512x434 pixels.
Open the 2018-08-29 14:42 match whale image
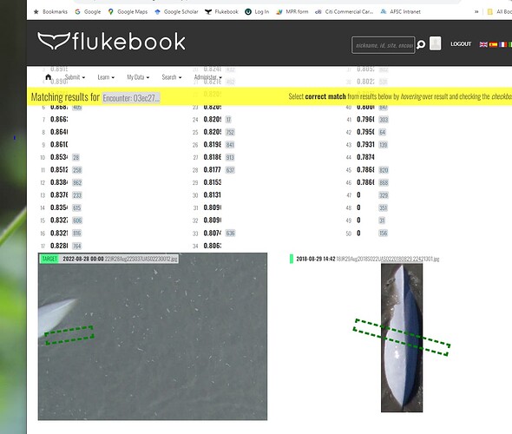(x=402, y=338)
